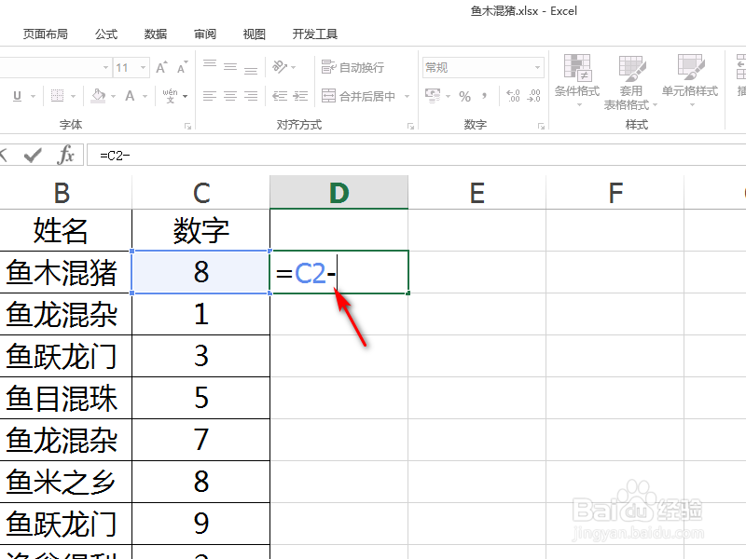Image resolution: width=746 pixels, height=559 pixels.
Task: Click cell containing 鱼目混珠
Action: [65, 398]
